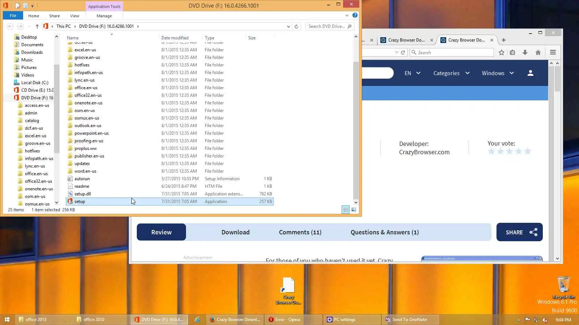This screenshot has height=325, width=579.
Task: Open a new tab in Firefox
Action: pyautogui.click(x=504, y=40)
